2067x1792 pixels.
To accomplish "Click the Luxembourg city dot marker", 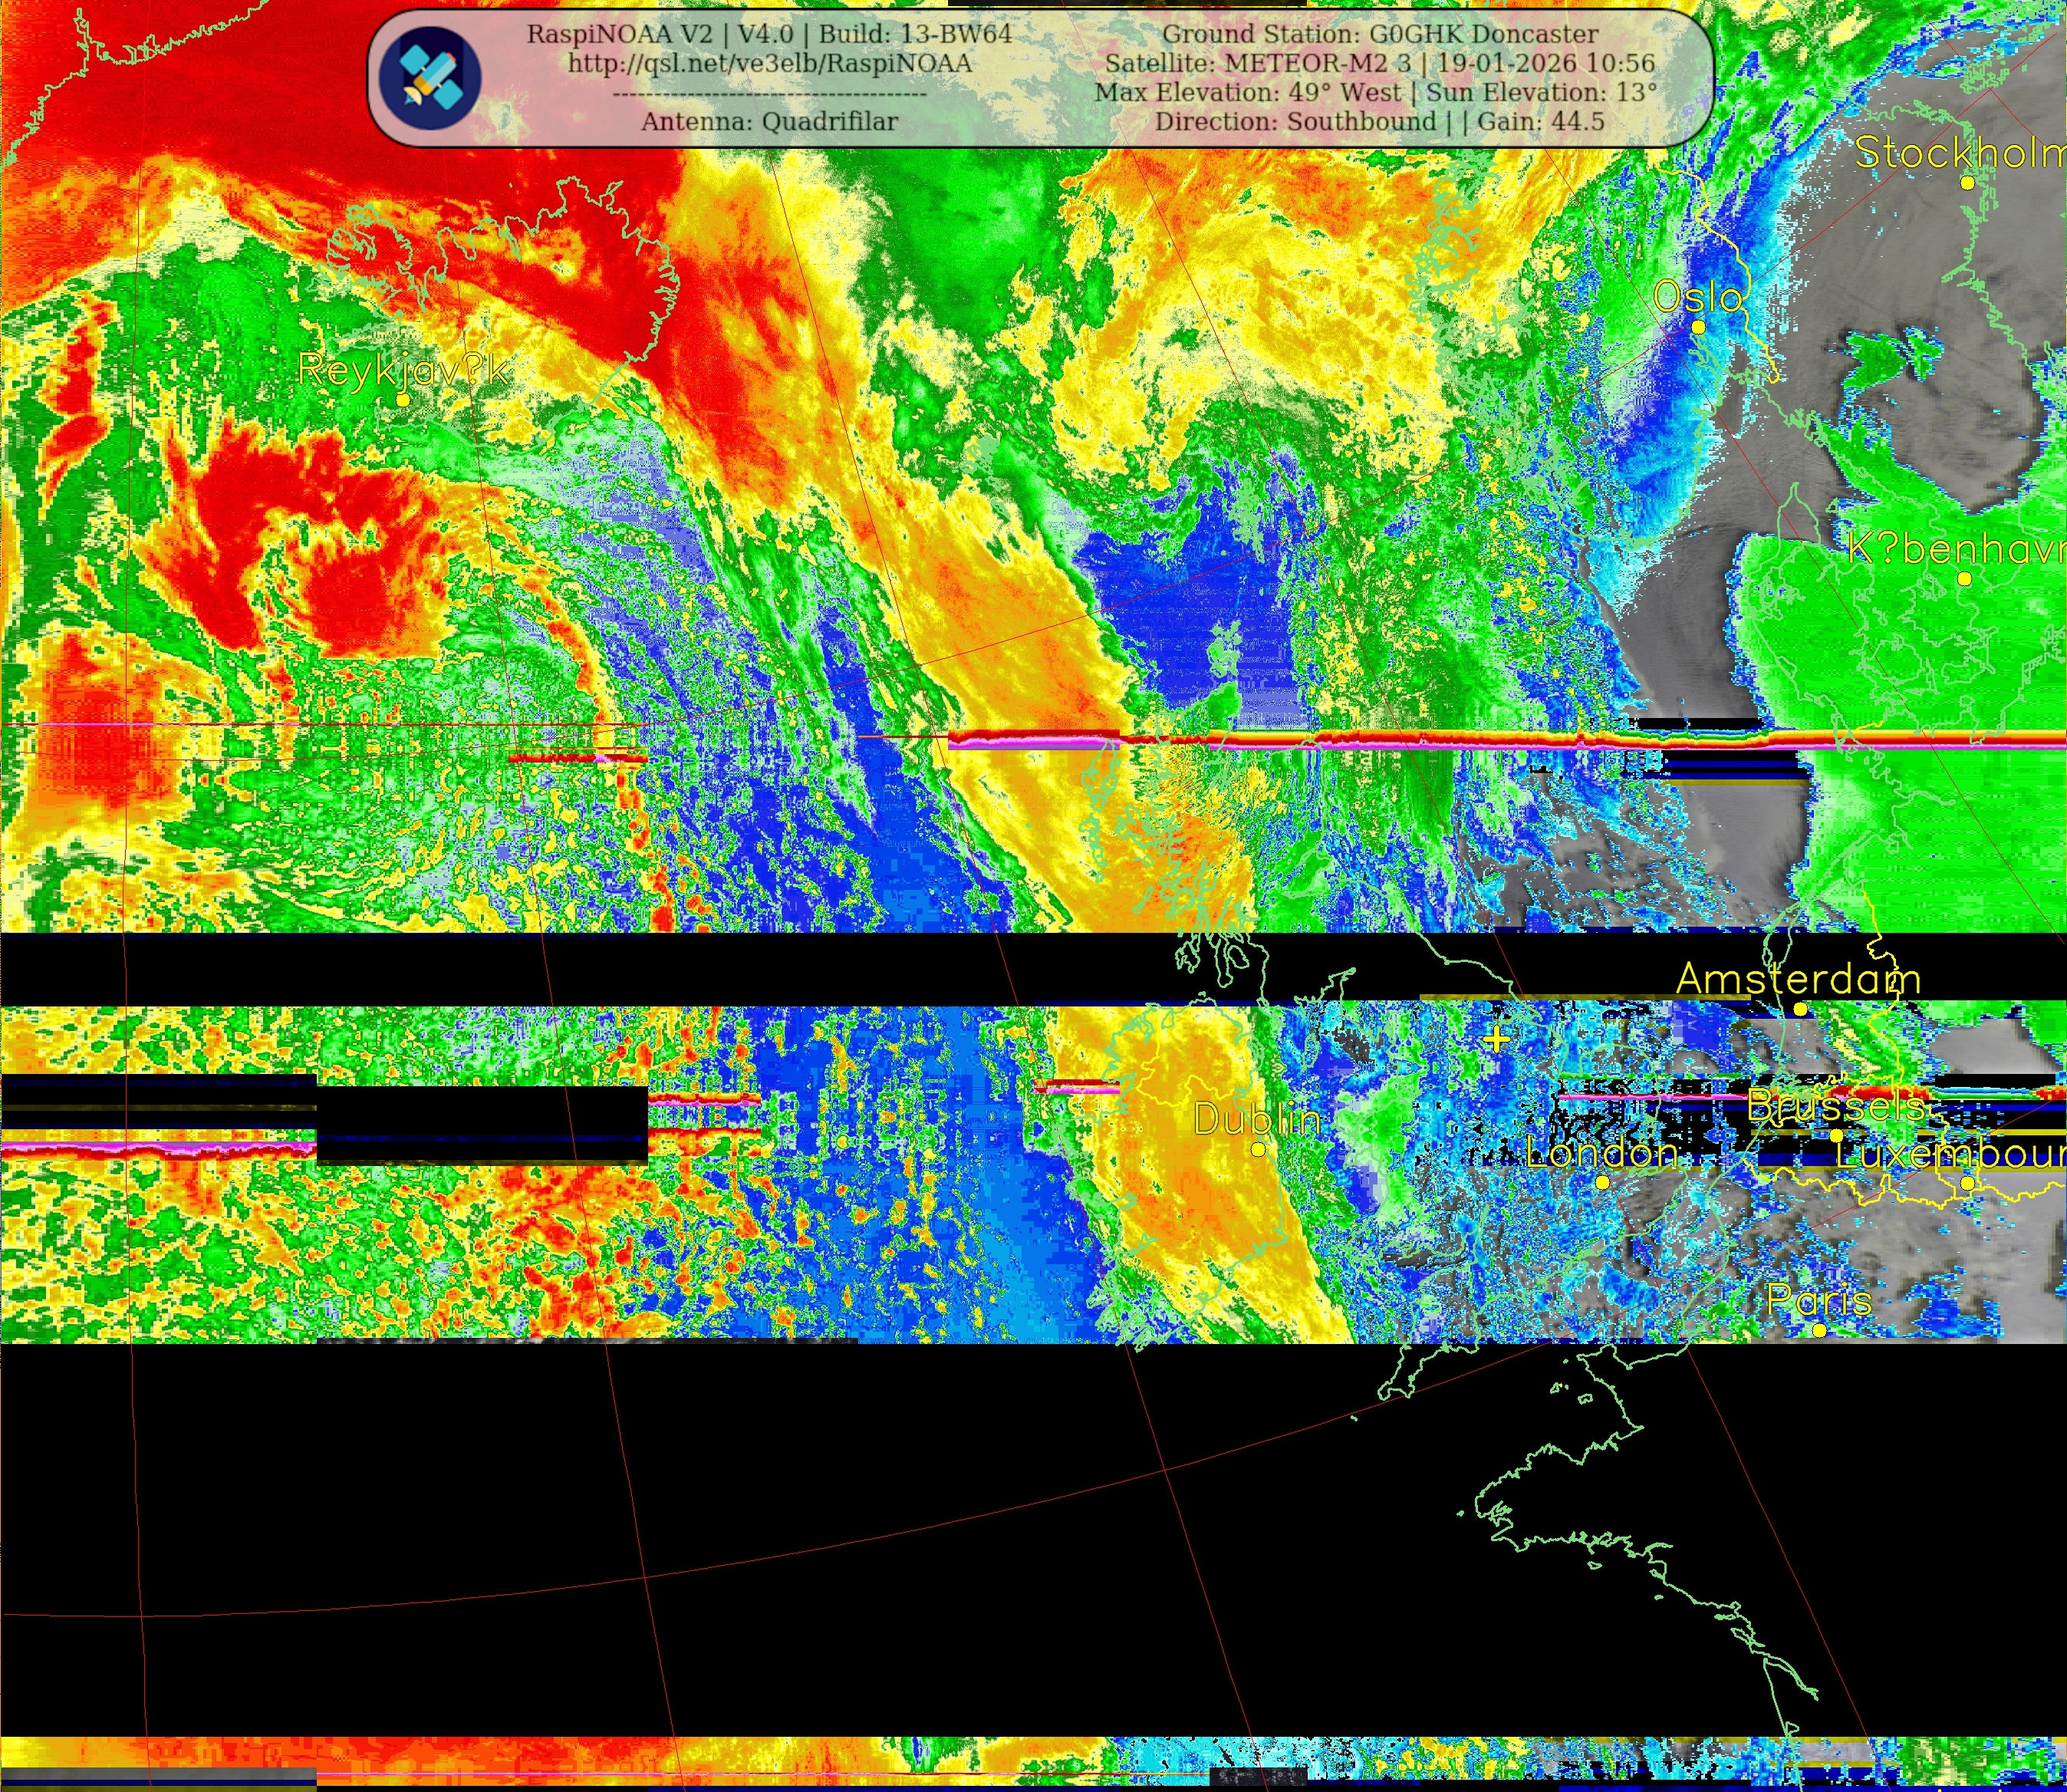I will point(1967,1183).
